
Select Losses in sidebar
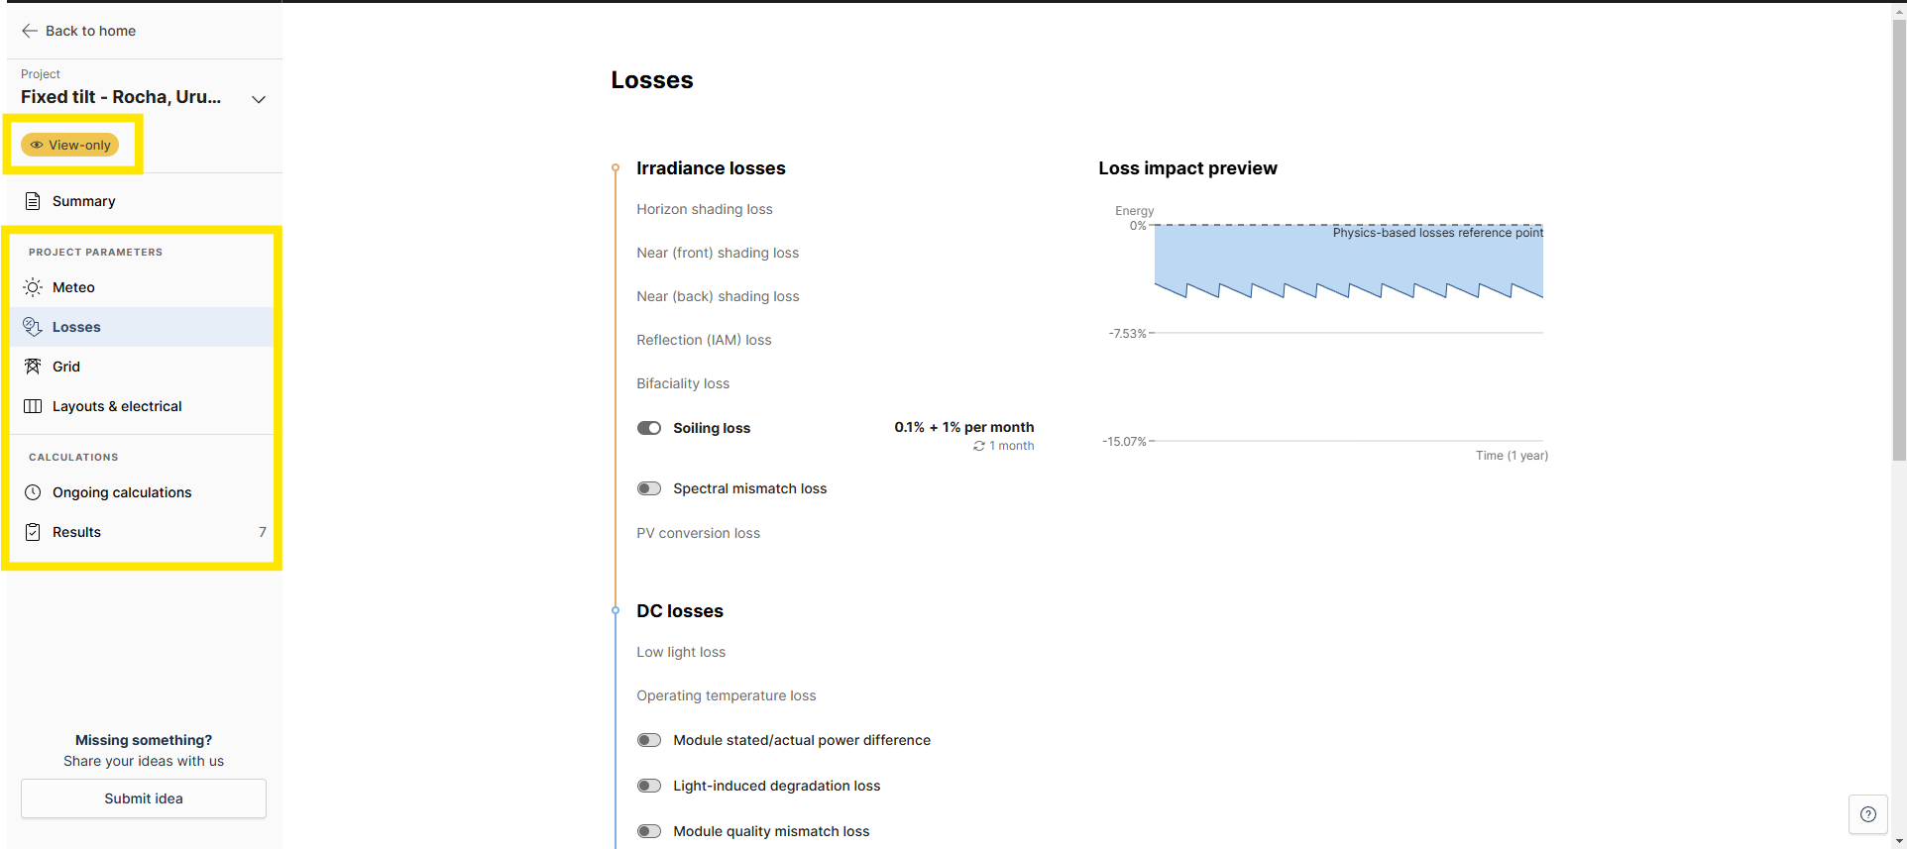pos(142,327)
